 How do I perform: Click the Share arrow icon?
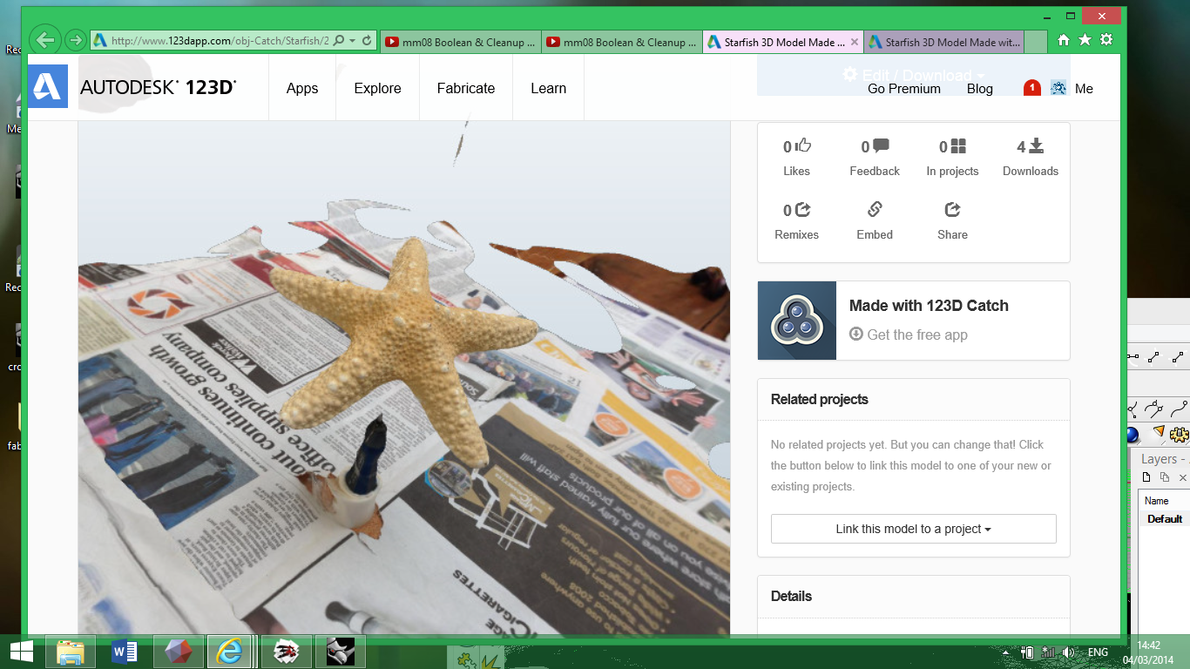click(952, 209)
